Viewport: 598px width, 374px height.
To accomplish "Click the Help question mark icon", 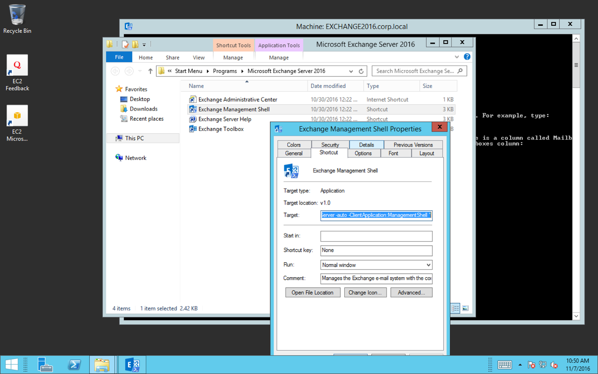I will pyautogui.click(x=467, y=56).
